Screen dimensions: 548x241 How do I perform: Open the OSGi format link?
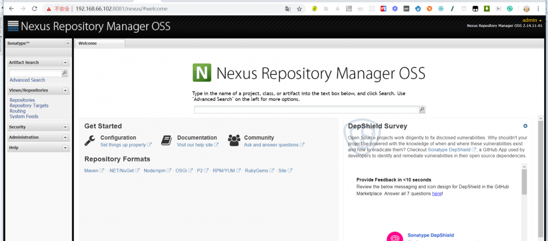184,171
